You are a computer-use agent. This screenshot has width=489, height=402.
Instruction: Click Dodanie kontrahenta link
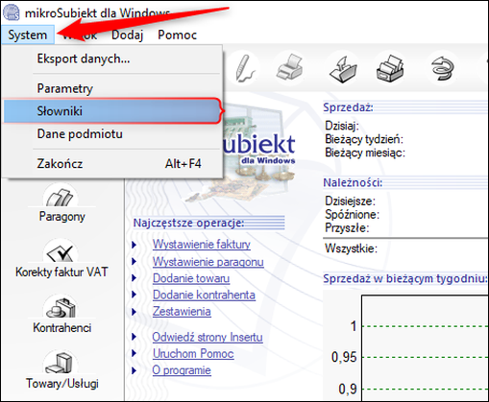click(204, 295)
